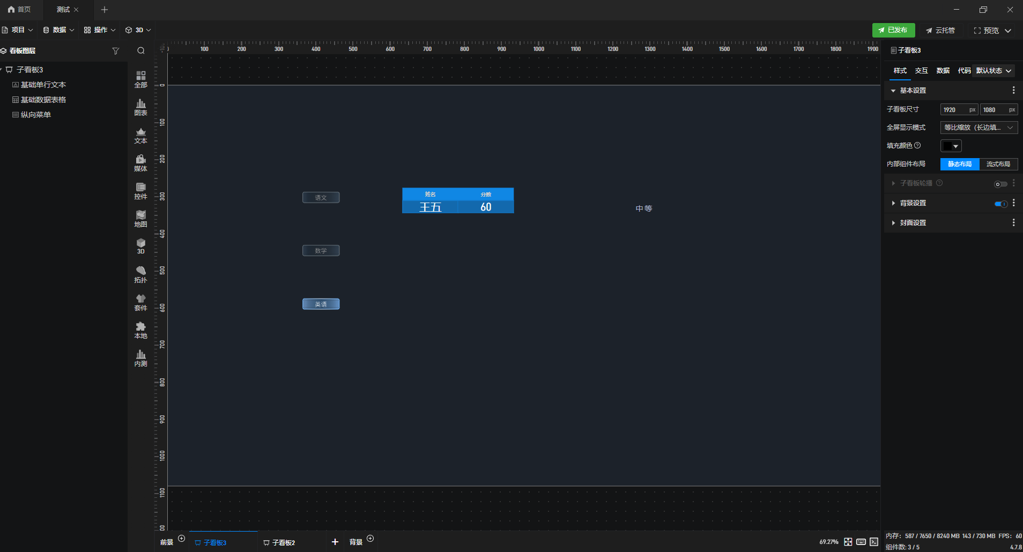Click the 王五 table cell

click(x=430, y=207)
